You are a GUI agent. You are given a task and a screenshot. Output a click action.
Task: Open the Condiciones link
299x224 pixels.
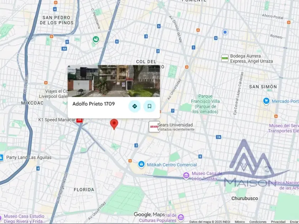tap(258, 222)
